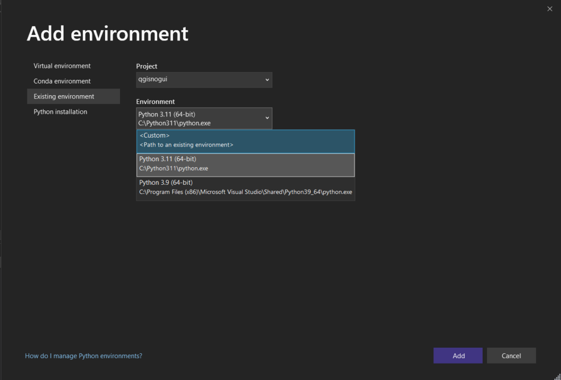Open the Conda environment tab
The width and height of the screenshot is (561, 380).
coord(62,81)
